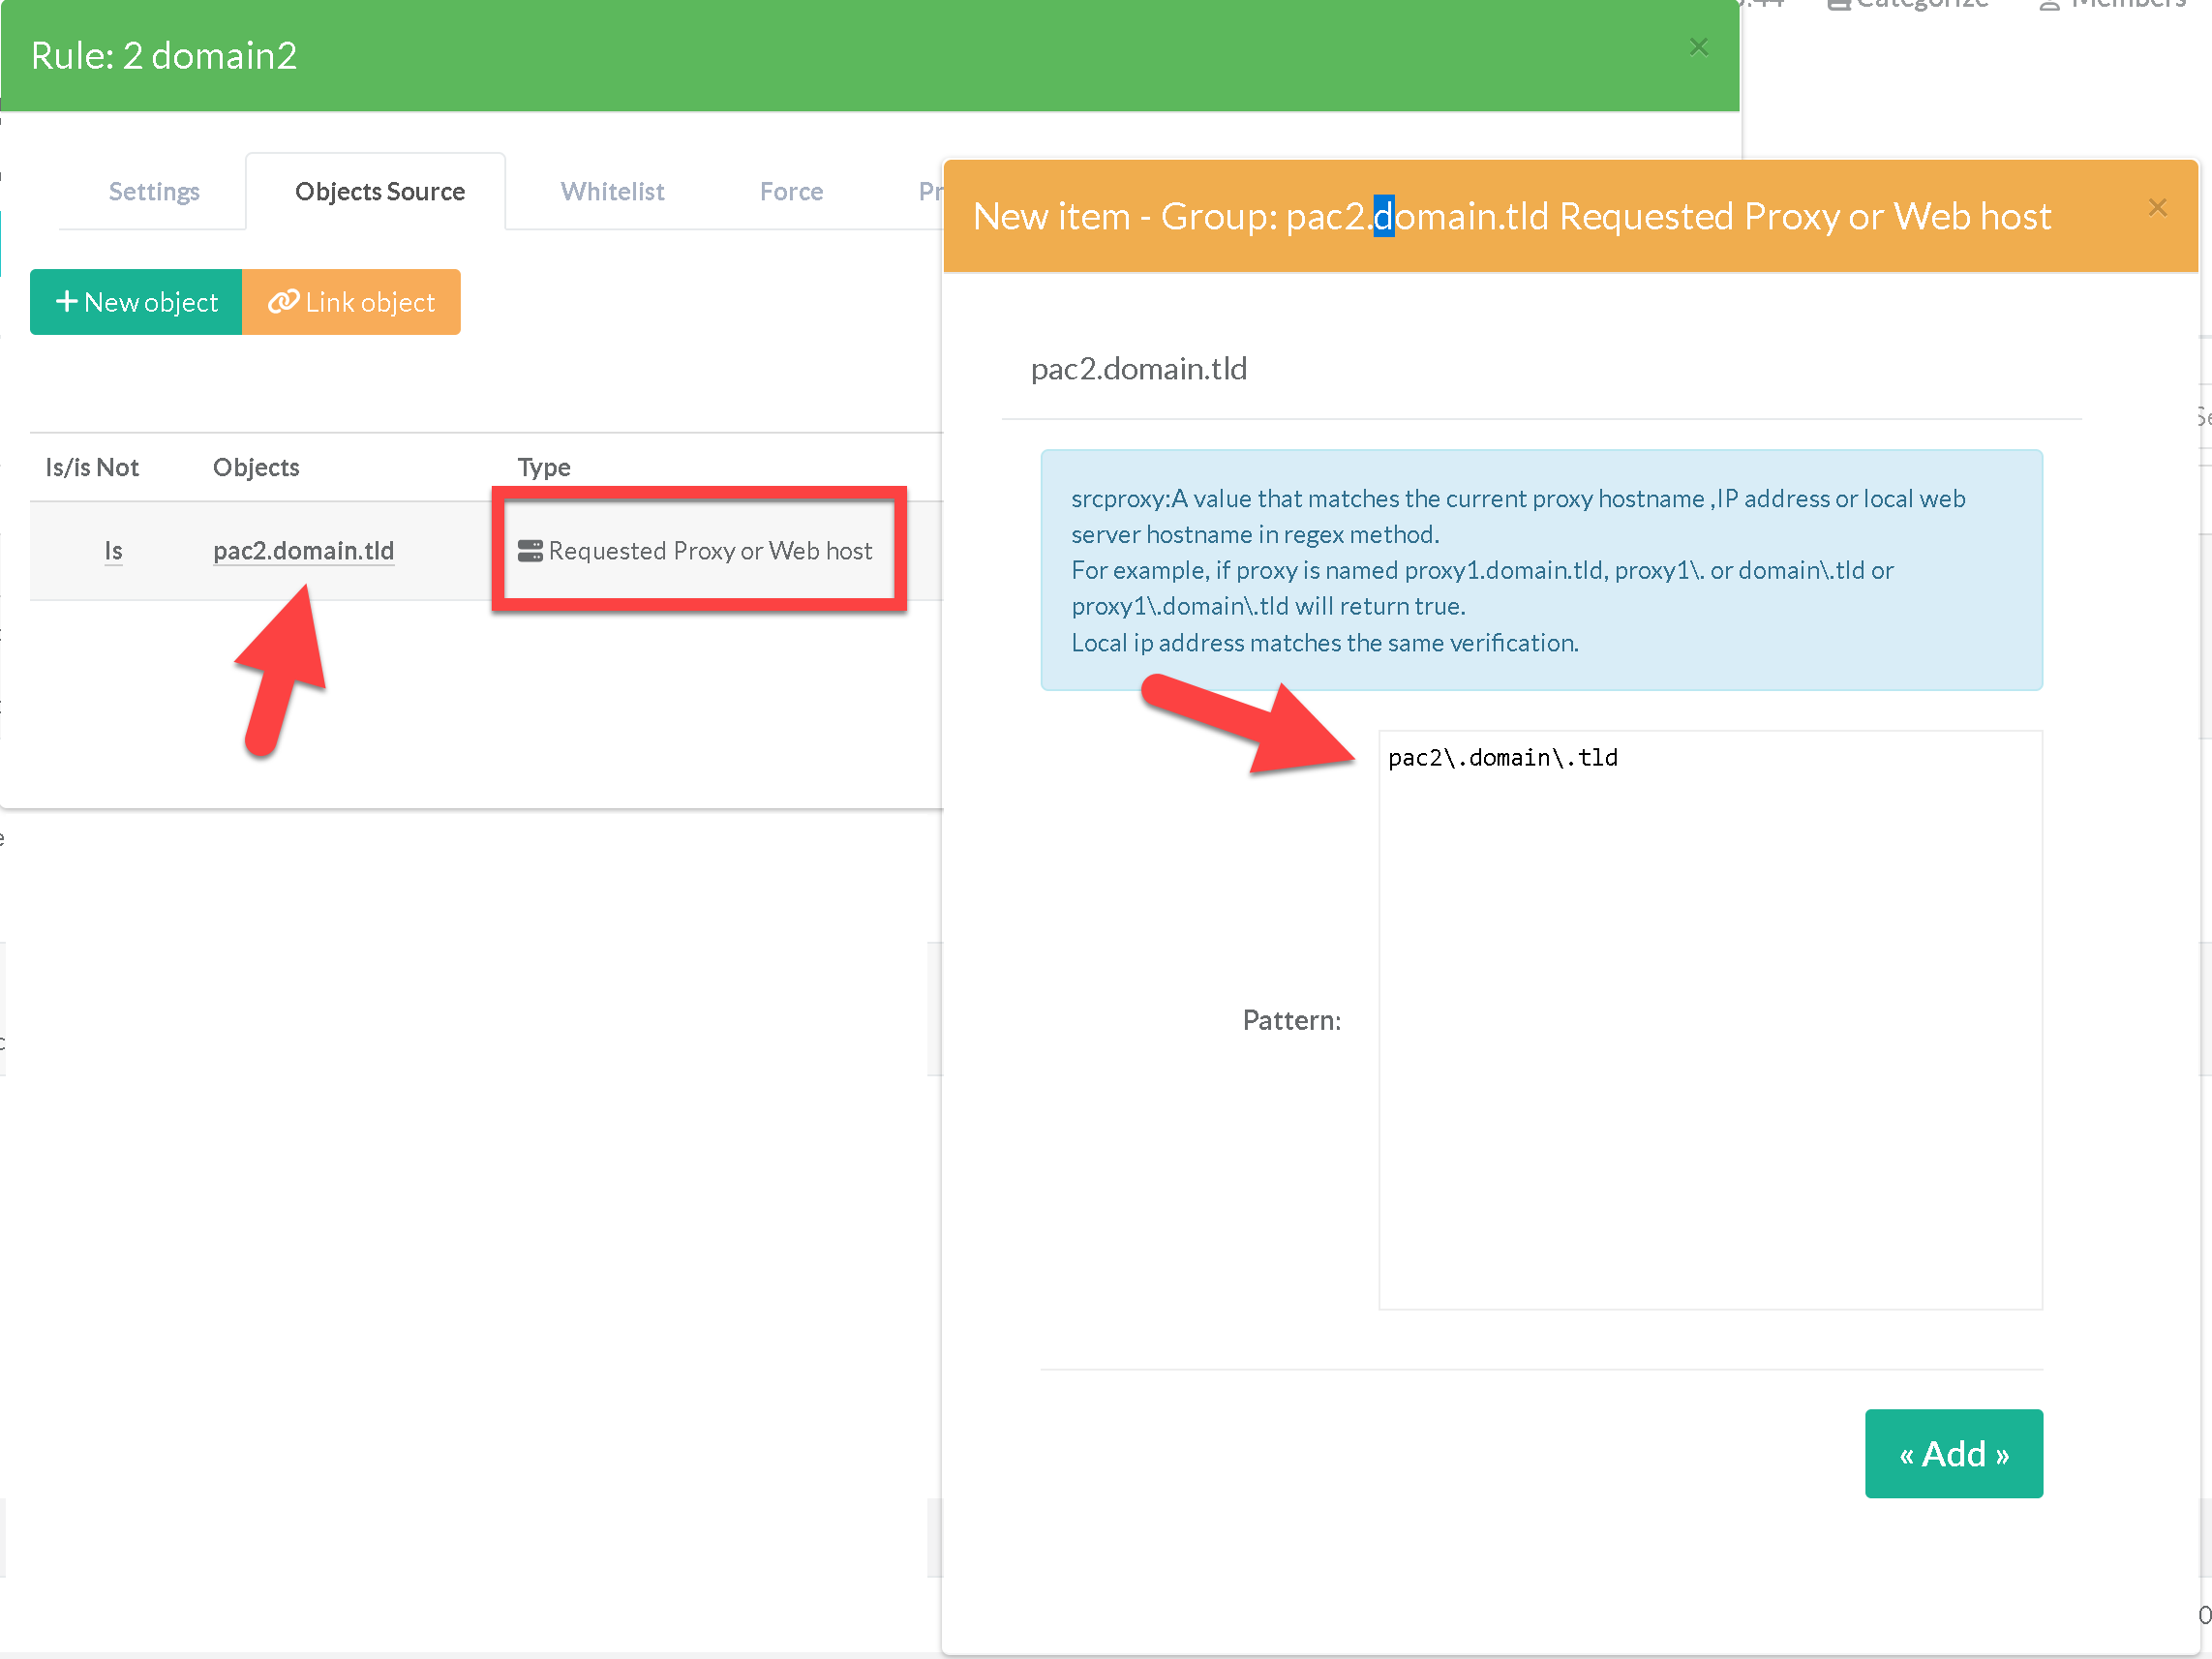This screenshot has height=1659, width=2212.
Task: Click the Is/is Not column header
Action: [x=92, y=467]
